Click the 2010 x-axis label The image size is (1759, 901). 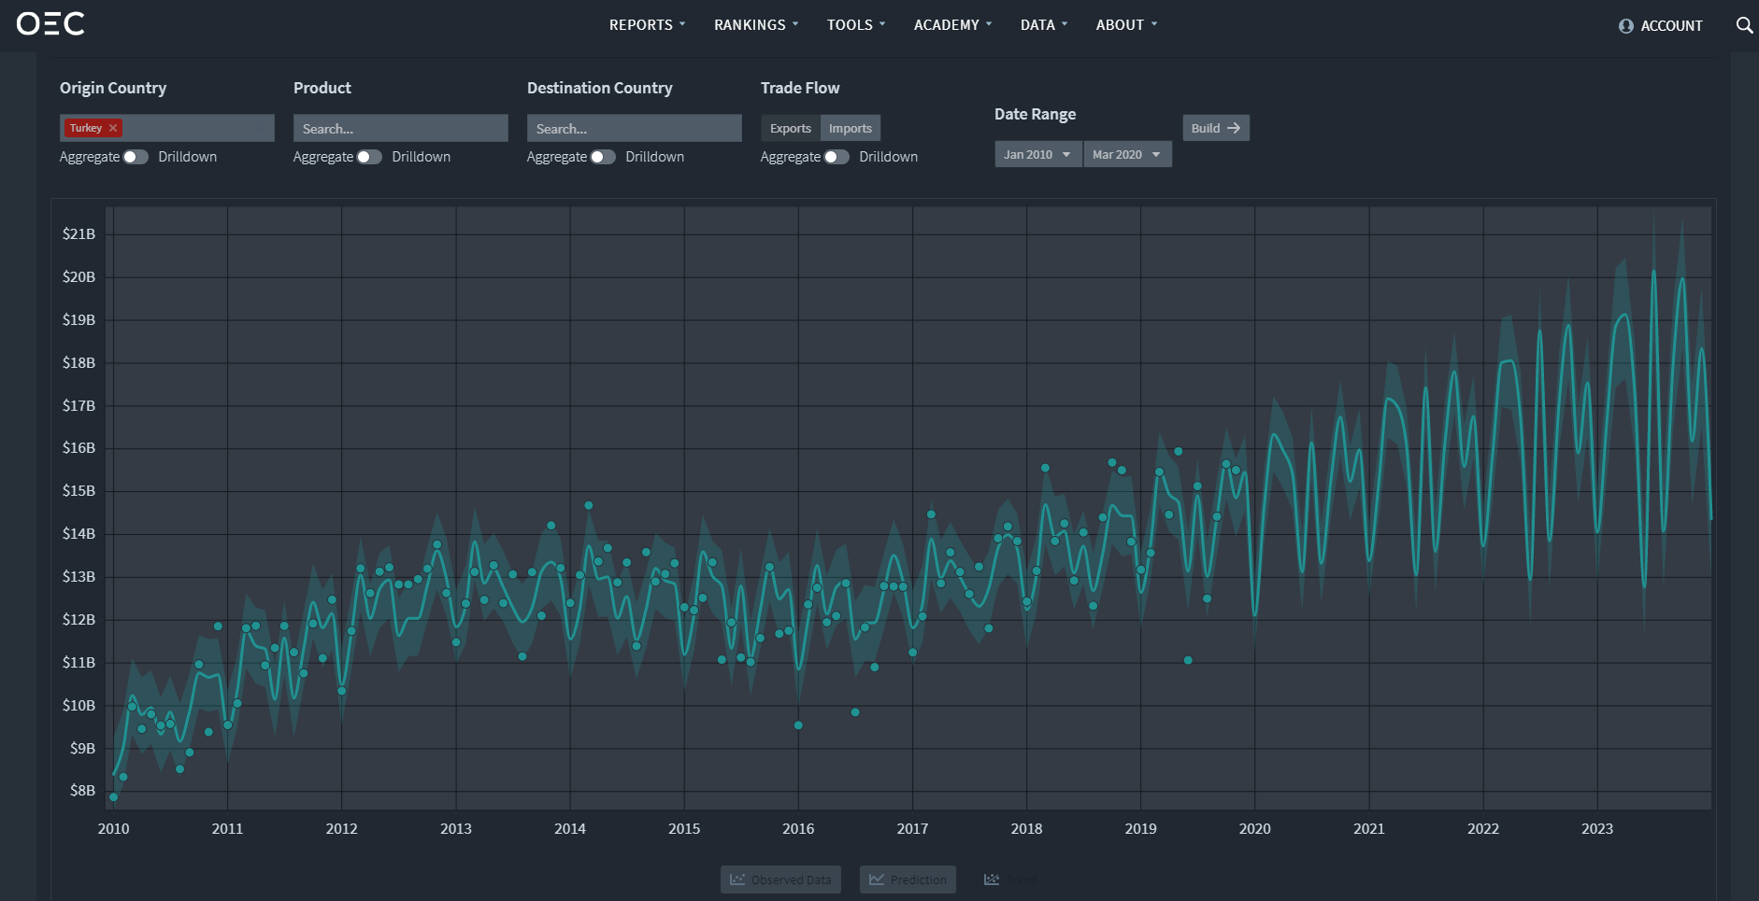(113, 828)
